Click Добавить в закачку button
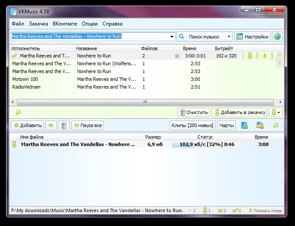 tap(239, 112)
